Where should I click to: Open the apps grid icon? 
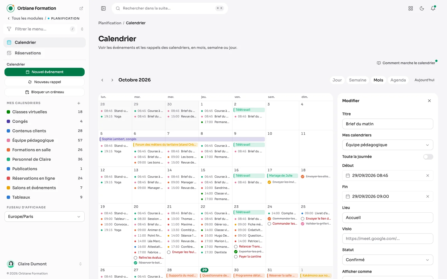411,8
